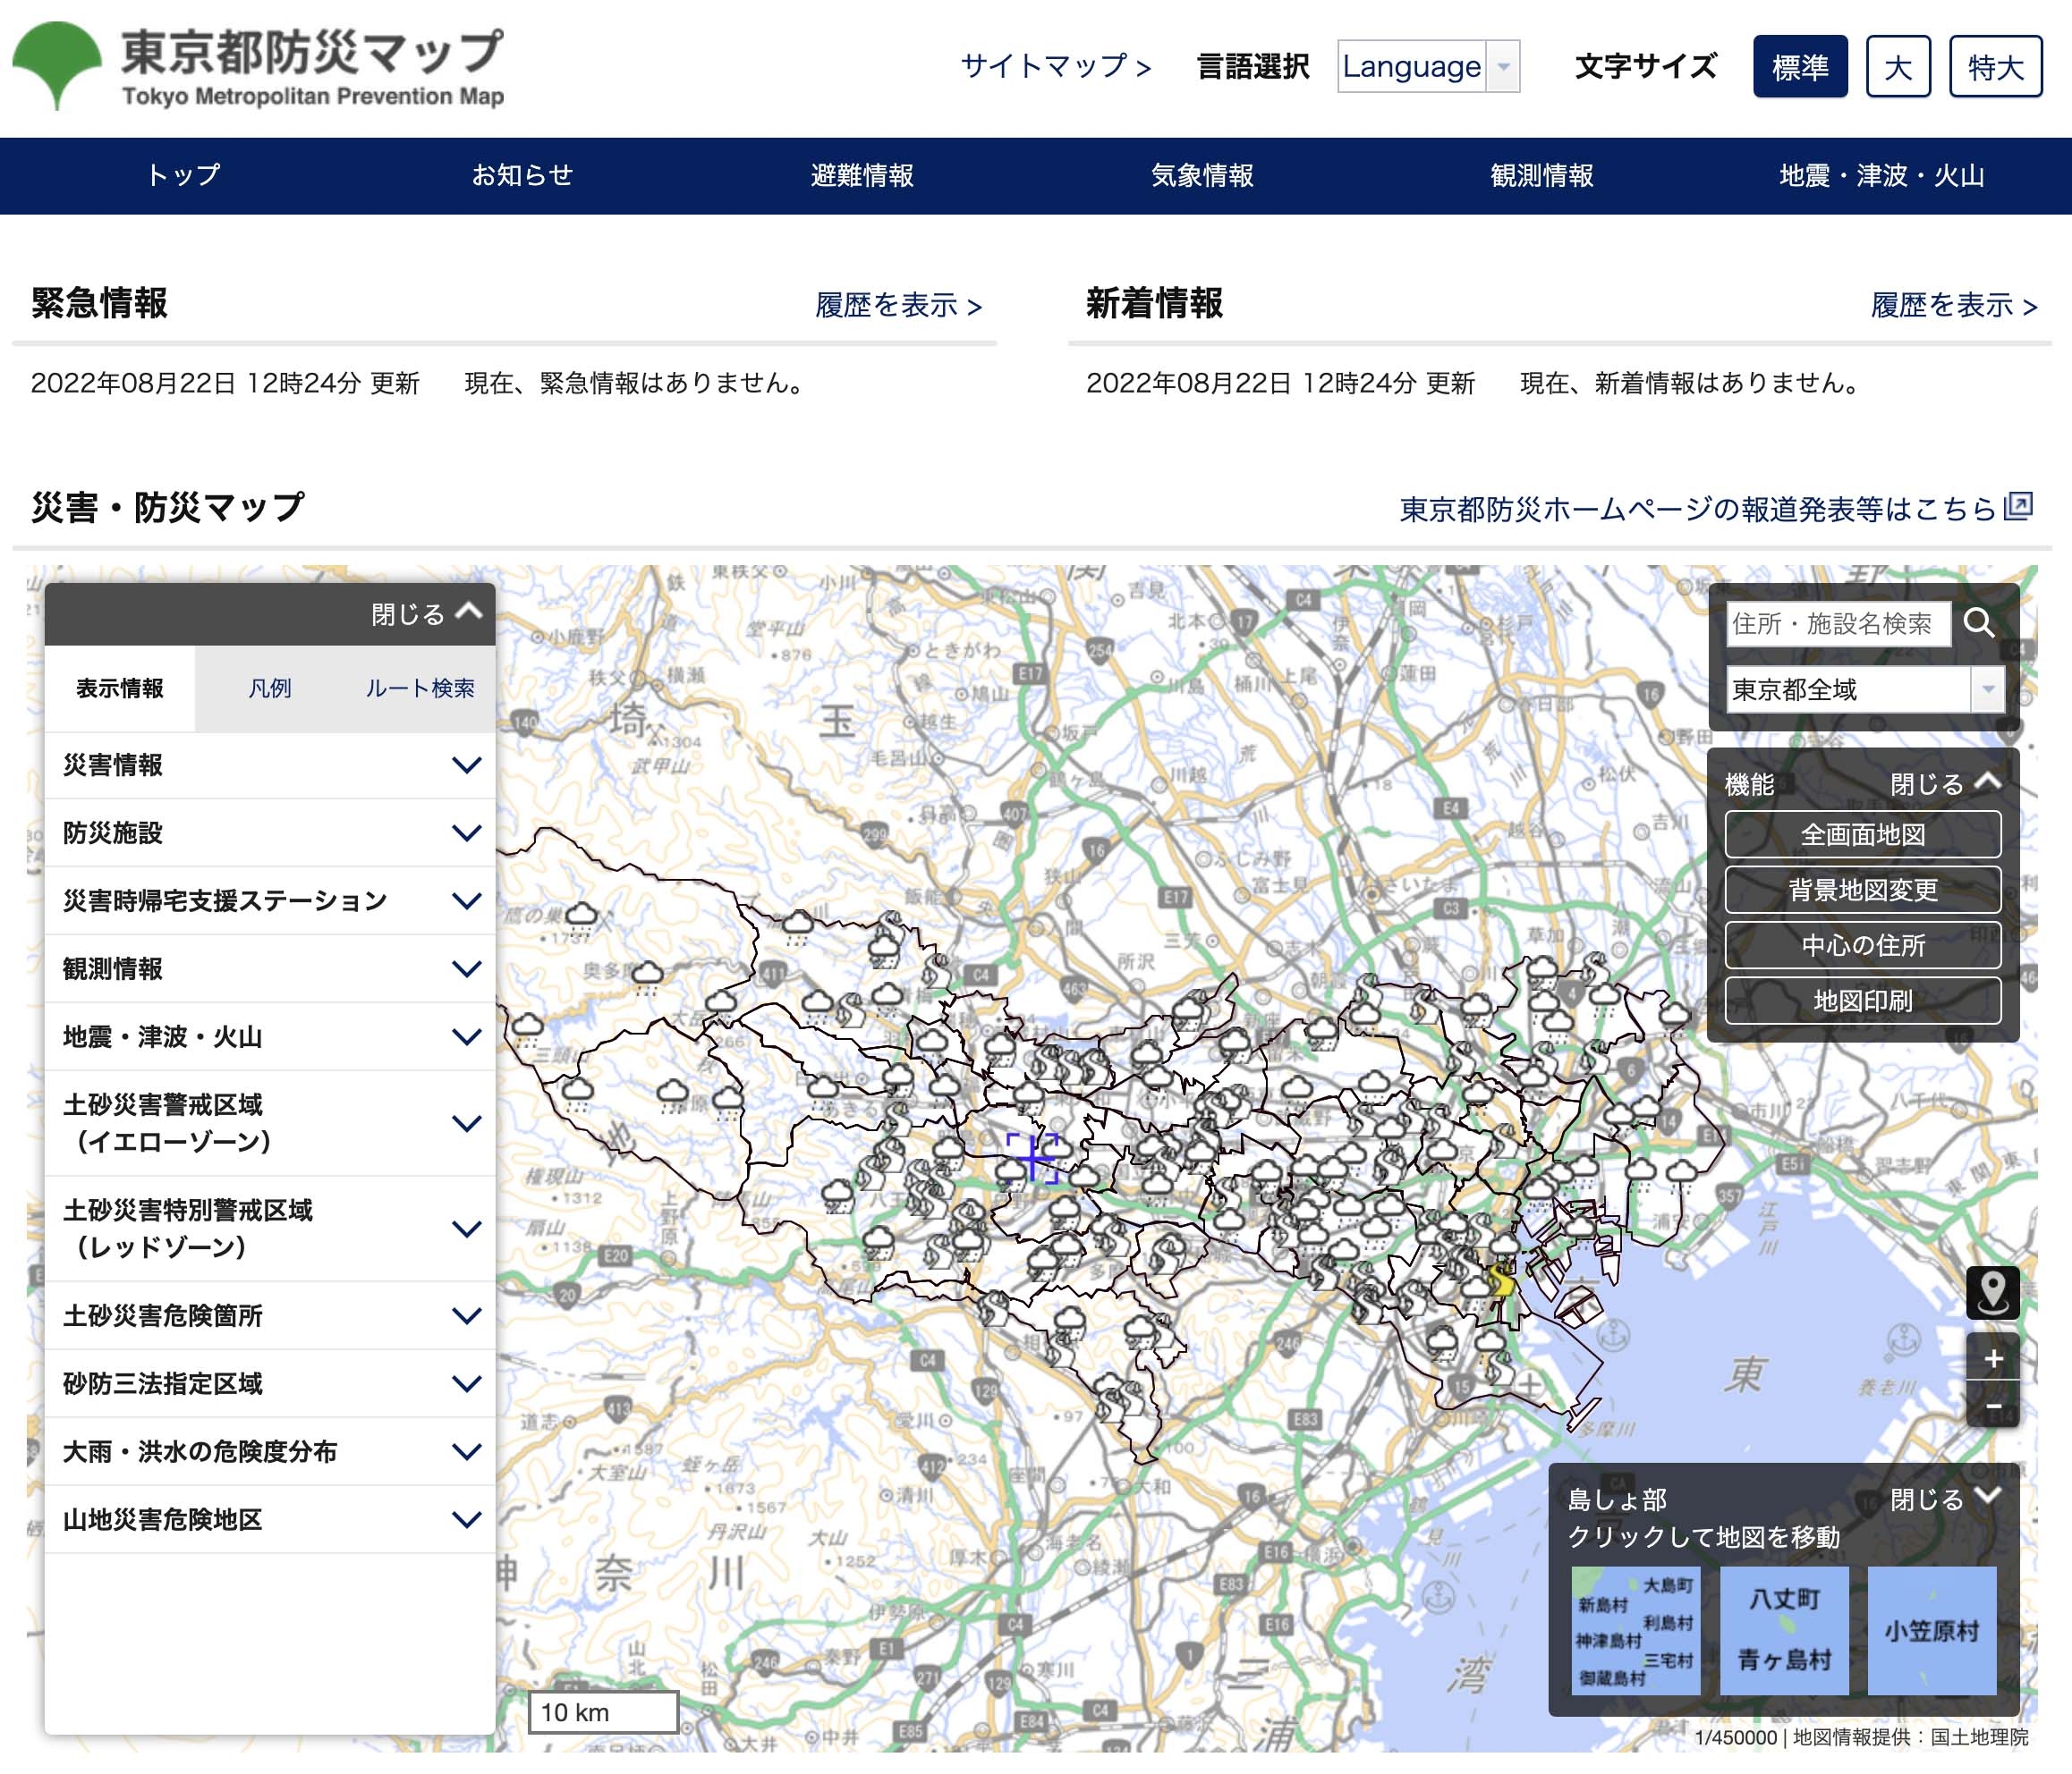The image size is (2072, 1774).
Task: Click the current location pin icon
Action: (x=1992, y=1292)
